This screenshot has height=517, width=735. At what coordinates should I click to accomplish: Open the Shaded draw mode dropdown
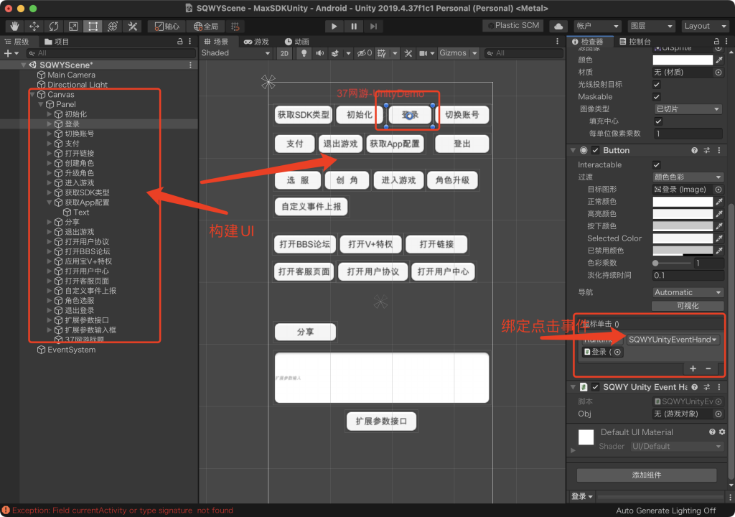click(235, 53)
